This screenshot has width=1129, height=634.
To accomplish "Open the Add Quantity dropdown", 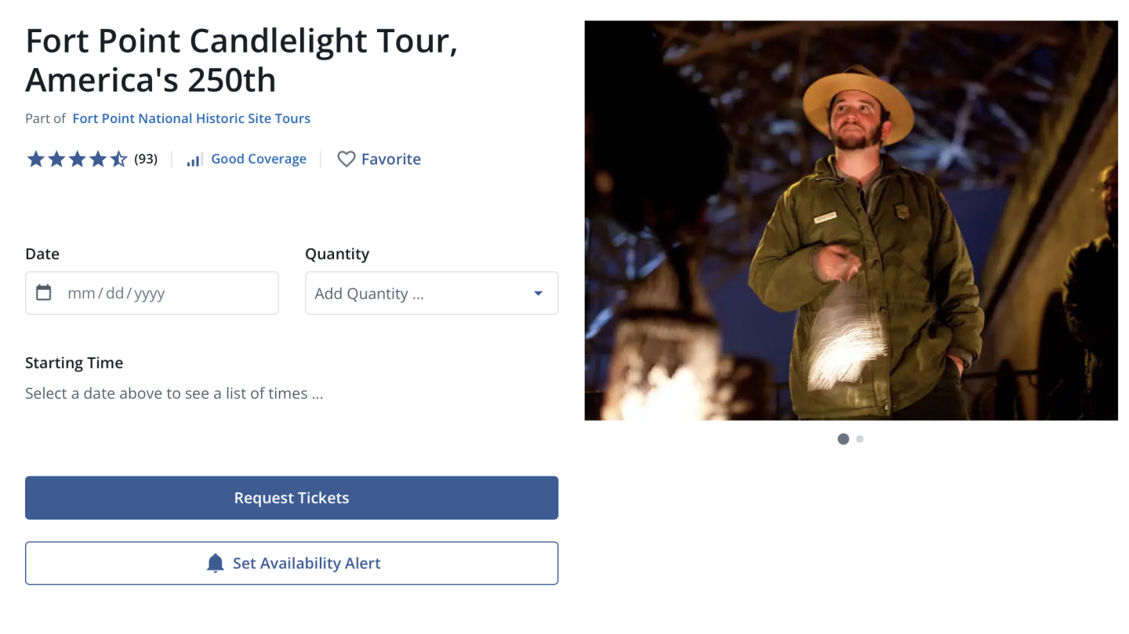I will pos(431,292).
